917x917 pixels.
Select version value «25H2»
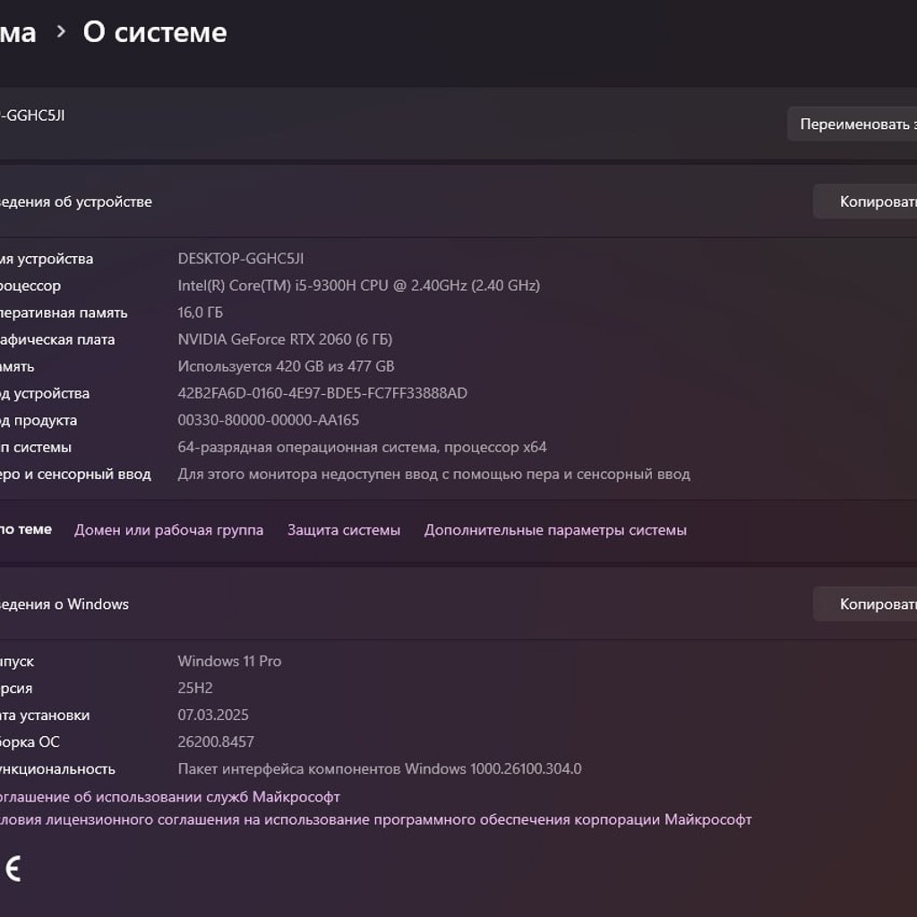tap(194, 688)
